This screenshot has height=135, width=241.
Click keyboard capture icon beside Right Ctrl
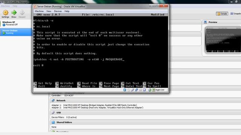click(154, 90)
